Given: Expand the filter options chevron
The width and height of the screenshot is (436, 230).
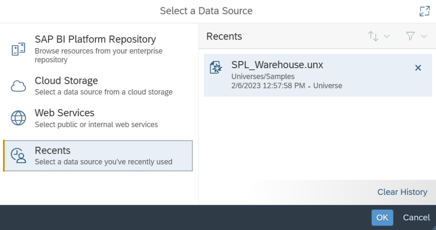Looking at the screenshot, I should [424, 36].
